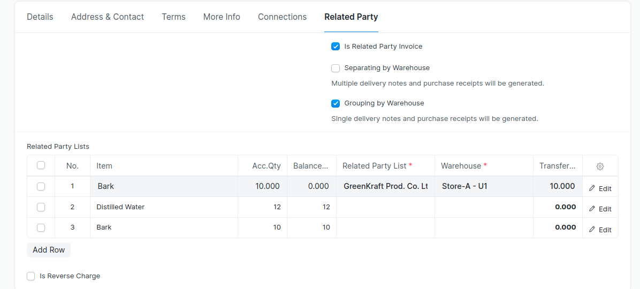The height and width of the screenshot is (289, 640).
Task: Click the Transfer quantity cell in row 1
Action: [x=557, y=186]
